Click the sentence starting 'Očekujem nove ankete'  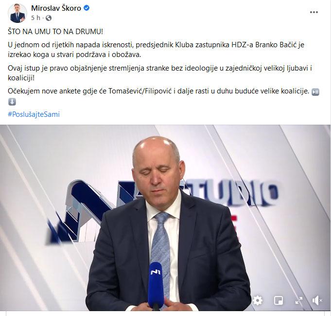pos(158,91)
